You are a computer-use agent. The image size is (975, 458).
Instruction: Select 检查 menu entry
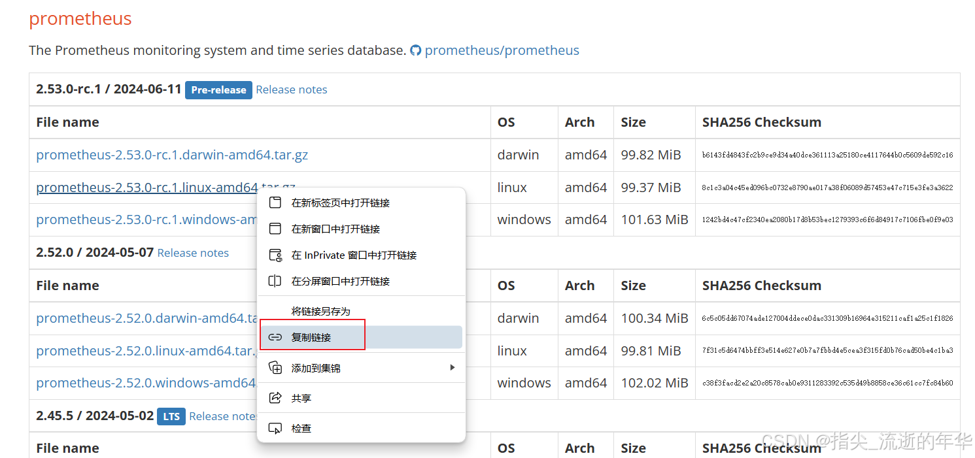[x=361, y=428]
